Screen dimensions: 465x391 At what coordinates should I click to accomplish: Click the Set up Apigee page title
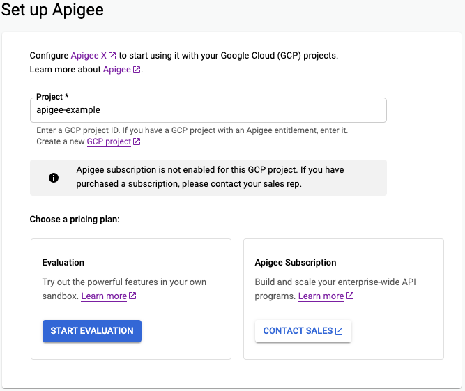(x=54, y=10)
